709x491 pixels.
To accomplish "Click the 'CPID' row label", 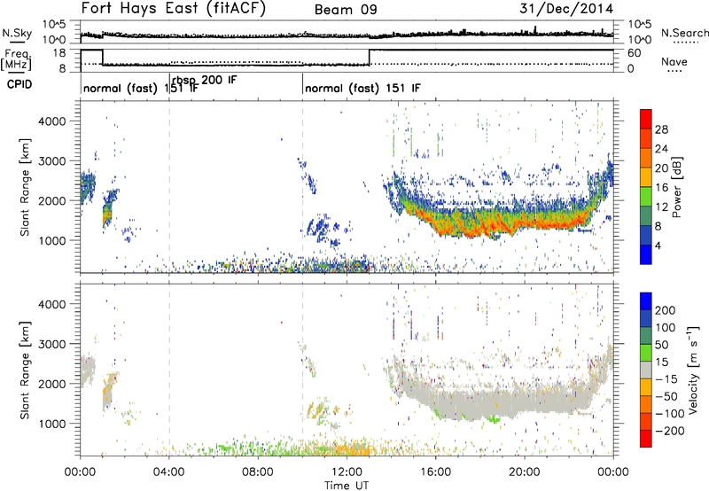I will pos(19,84).
